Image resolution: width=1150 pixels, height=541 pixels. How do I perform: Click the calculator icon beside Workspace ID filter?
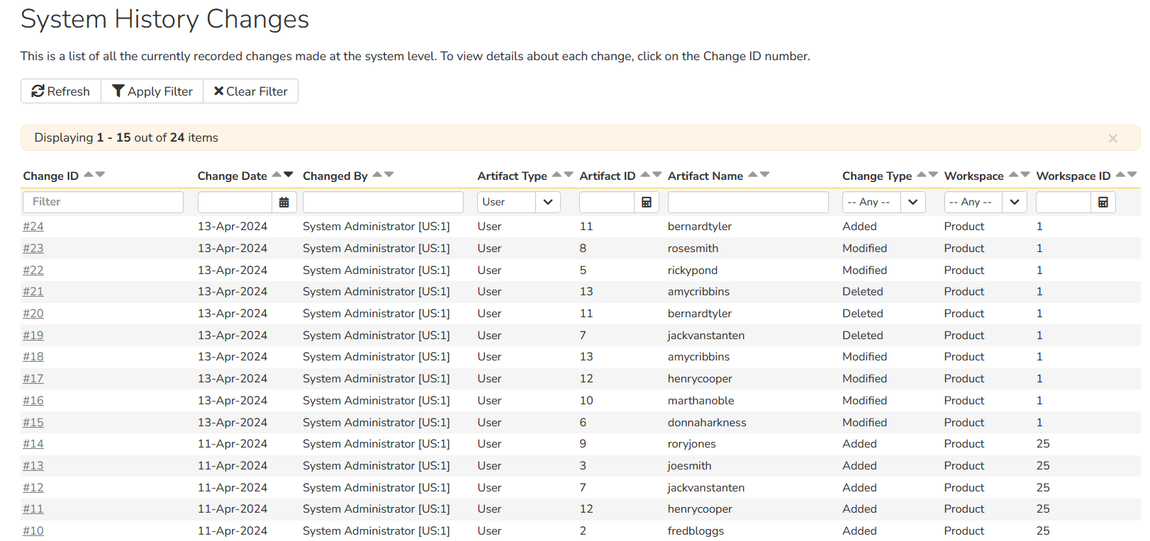click(1102, 203)
